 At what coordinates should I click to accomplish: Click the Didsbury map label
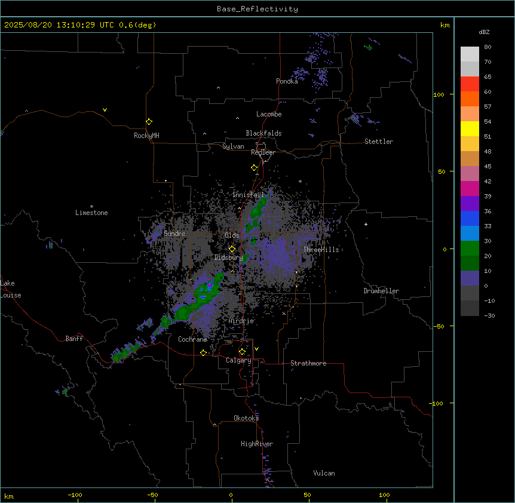pyautogui.click(x=229, y=257)
